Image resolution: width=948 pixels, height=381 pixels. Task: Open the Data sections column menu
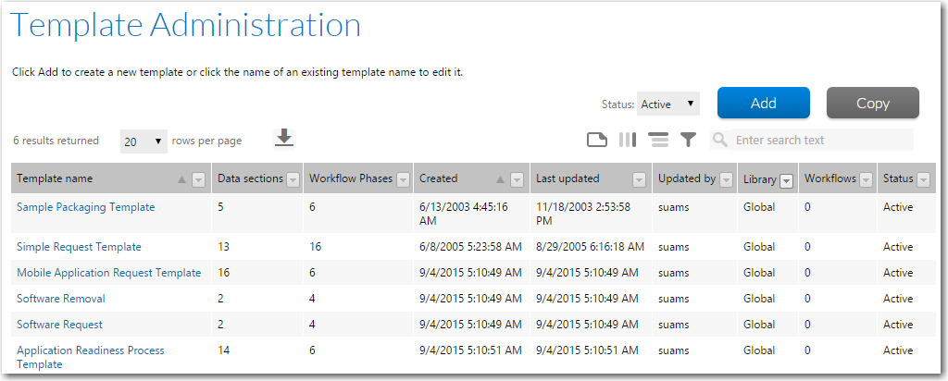(x=293, y=180)
